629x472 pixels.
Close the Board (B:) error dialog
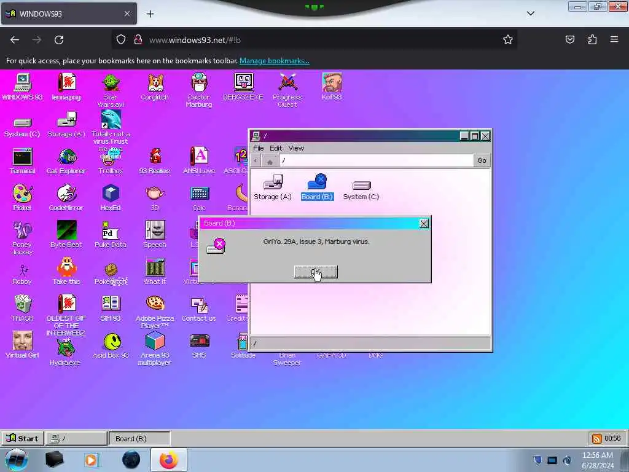point(424,224)
